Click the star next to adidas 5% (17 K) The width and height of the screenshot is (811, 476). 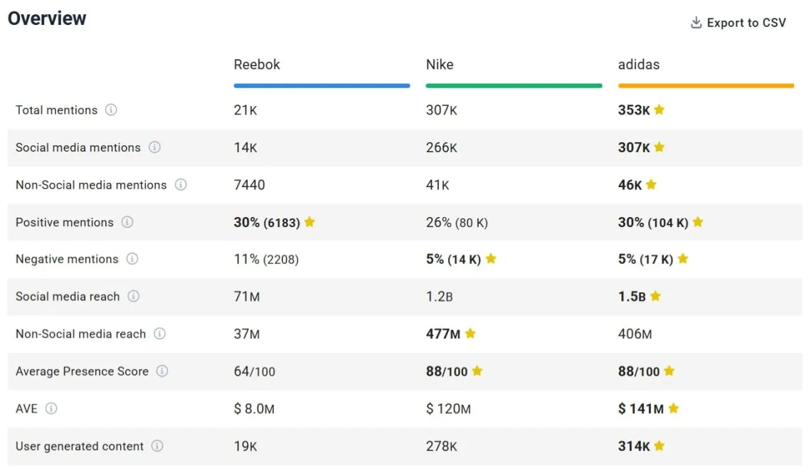(x=683, y=258)
